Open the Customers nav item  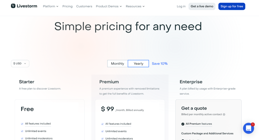pos(84,6)
